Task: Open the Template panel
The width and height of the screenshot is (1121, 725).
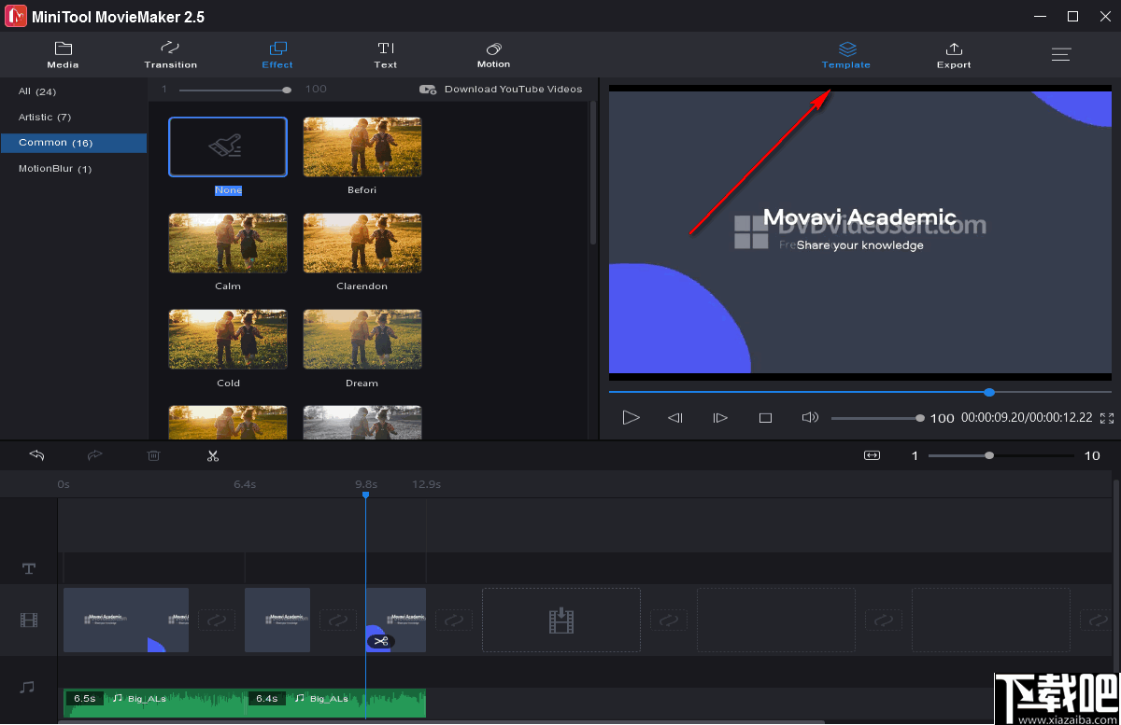Action: point(845,54)
